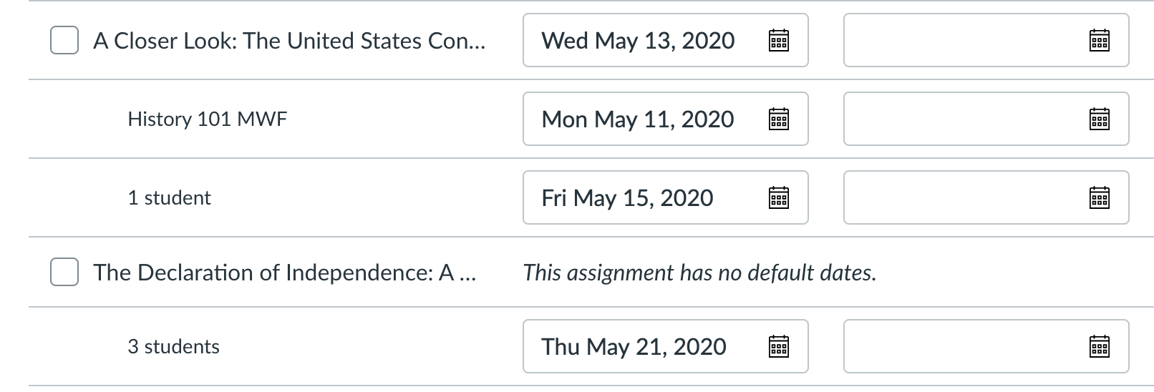Screen dimensions: 1154x392
Task: Click the Thu May 21, 2020 date field
Action: 634,347
